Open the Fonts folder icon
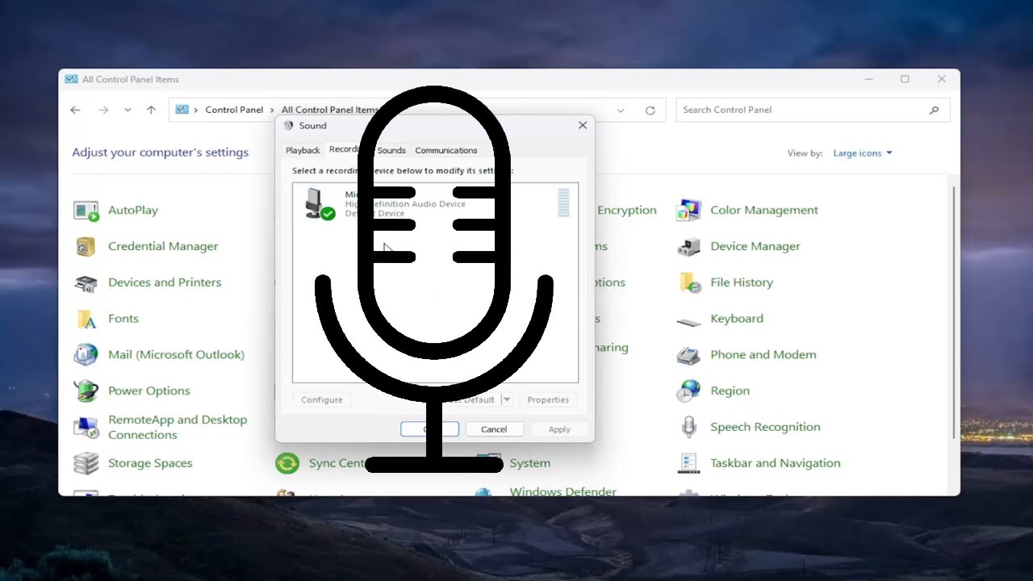Image resolution: width=1033 pixels, height=581 pixels. 86,319
